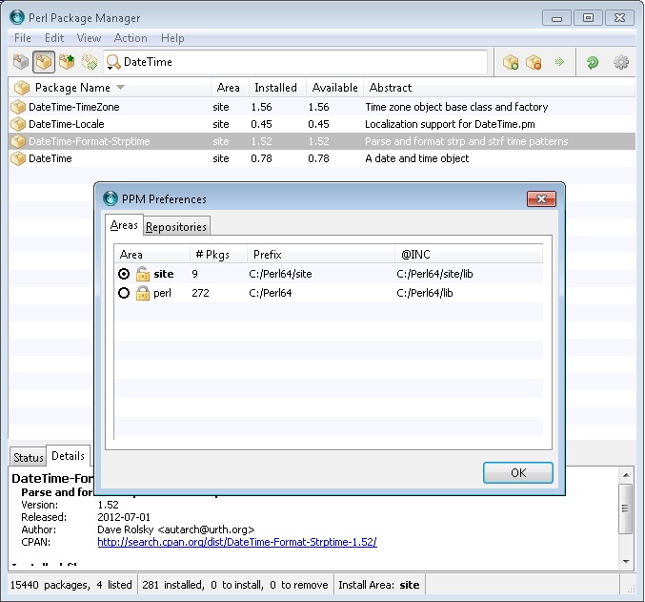The height and width of the screenshot is (602, 645).
Task: Open the View menu
Action: (x=89, y=38)
